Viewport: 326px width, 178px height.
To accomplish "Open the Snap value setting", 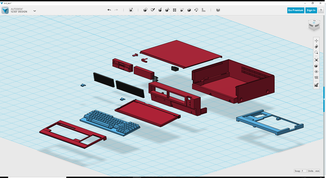I will pos(300,171).
